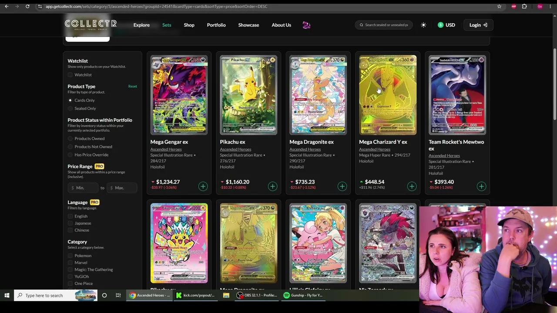Click the Login button
Image resolution: width=557 pixels, height=313 pixels.
(478, 25)
